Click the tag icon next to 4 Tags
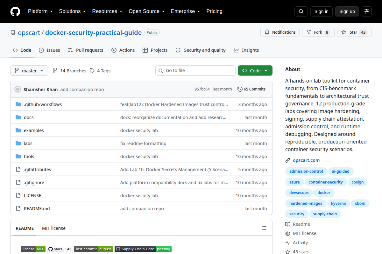Viewport: 382px width, 254px height. point(92,71)
